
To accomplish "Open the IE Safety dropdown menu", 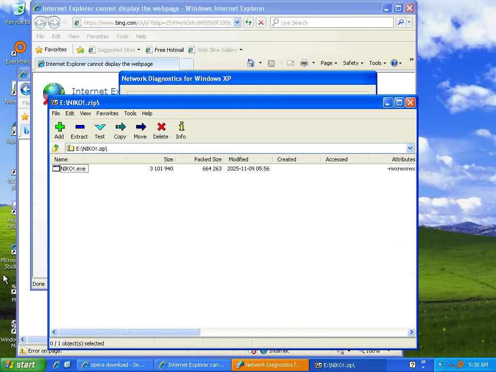I will pos(353,63).
